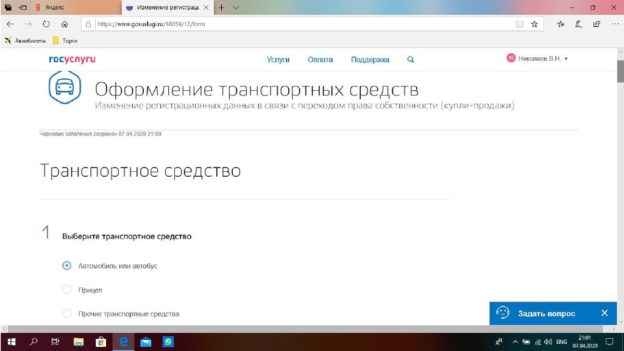This screenshot has height=351, width=624.
Task: Click the car service hexagon icon
Action: point(65,87)
